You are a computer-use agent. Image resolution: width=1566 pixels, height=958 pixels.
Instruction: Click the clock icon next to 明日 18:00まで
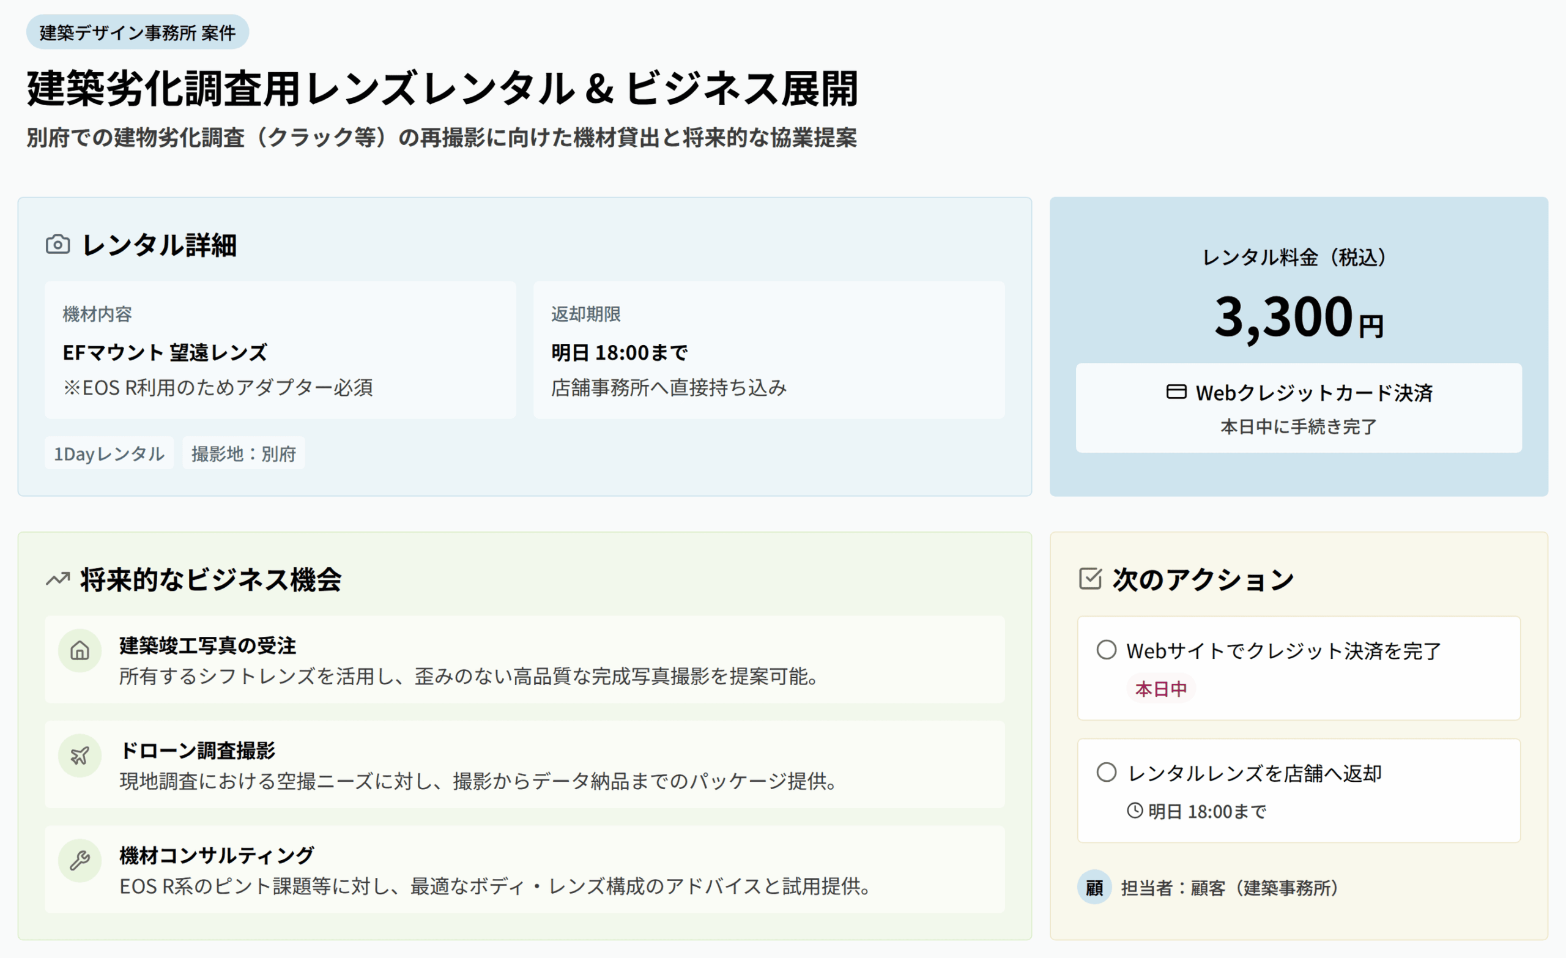1135,811
